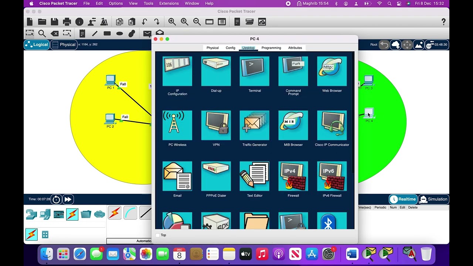Open the VPN desktop app

click(216, 126)
